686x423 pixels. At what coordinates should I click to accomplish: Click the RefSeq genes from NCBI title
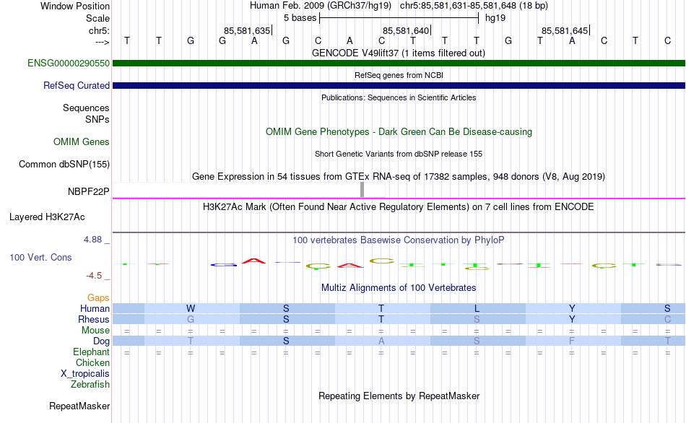(x=399, y=75)
